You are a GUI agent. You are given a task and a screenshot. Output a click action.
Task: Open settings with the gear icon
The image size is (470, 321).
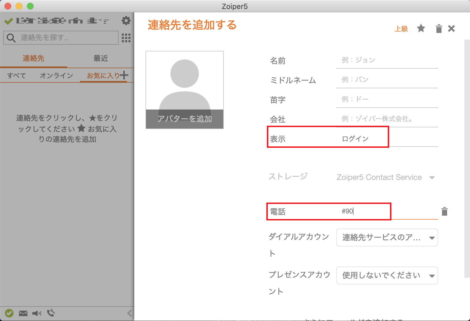click(x=126, y=21)
